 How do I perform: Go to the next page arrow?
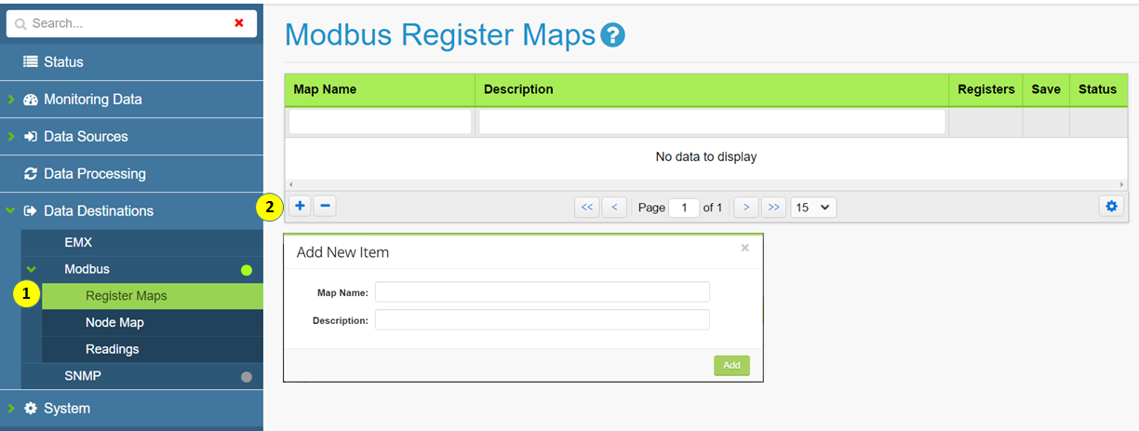pyautogui.click(x=746, y=208)
